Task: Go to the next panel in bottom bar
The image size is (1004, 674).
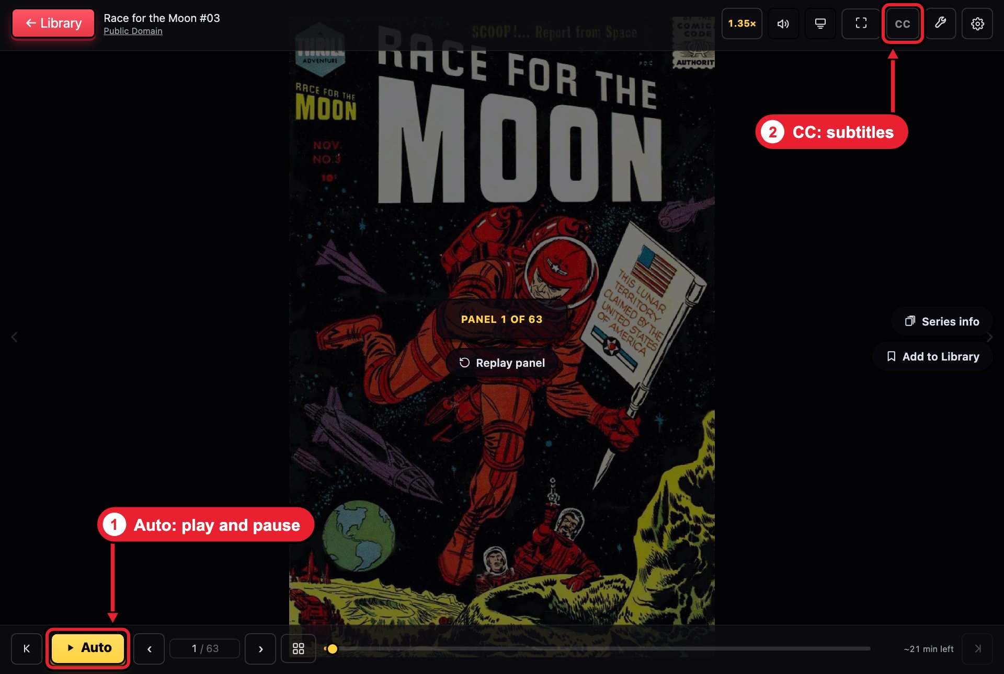Action: tap(260, 649)
